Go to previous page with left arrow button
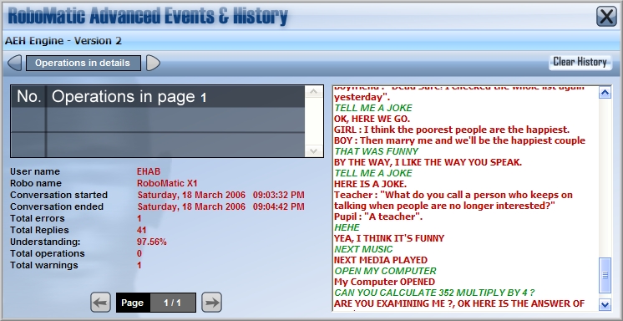 [x=100, y=303]
